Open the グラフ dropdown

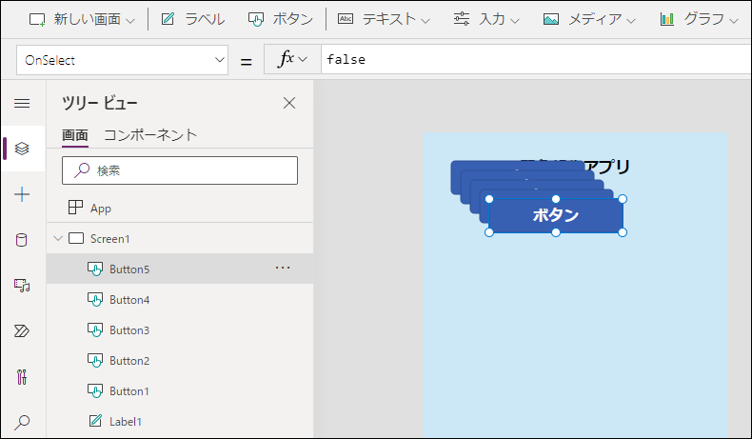coord(699,19)
